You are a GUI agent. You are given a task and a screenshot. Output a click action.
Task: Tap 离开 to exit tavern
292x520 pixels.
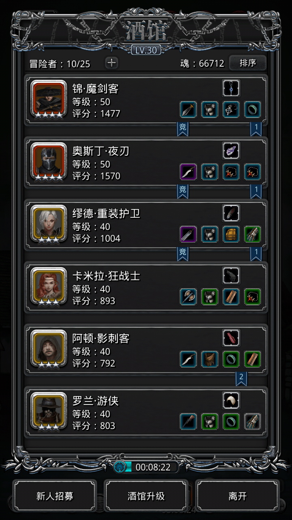(238, 496)
